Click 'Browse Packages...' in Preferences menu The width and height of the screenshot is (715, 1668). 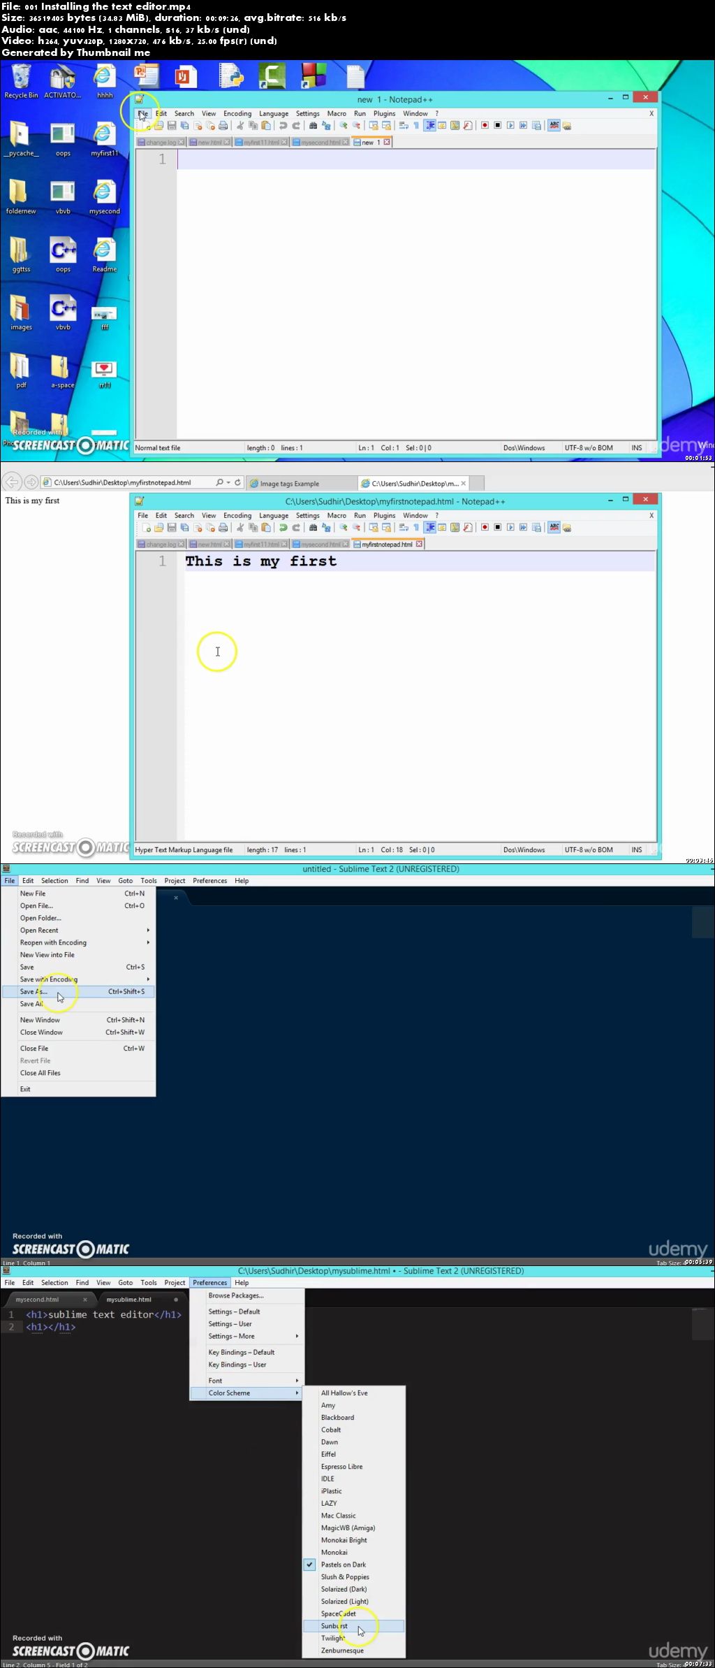247,1295
